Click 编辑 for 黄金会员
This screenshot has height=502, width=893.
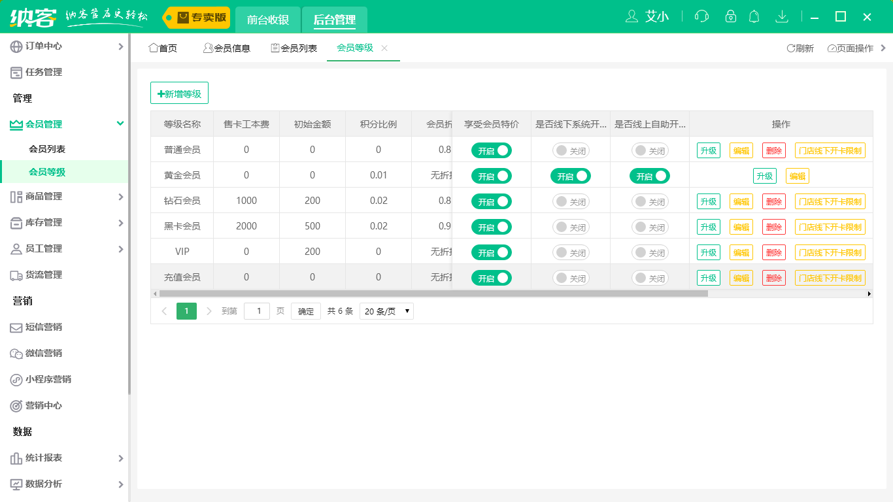(x=797, y=176)
